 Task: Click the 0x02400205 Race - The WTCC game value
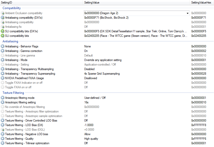point(136,36)
